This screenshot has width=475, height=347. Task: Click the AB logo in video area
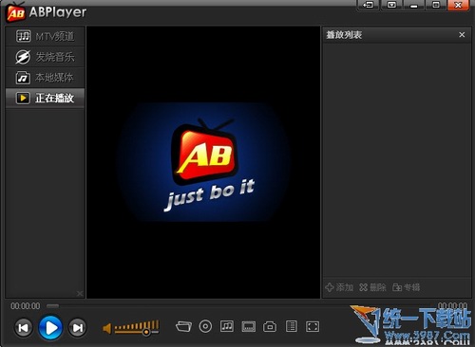[204, 152]
